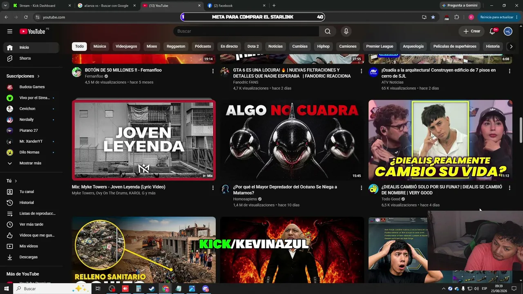Open the red 200 extension icon
This screenshot has width=523, height=294.
[446, 18]
